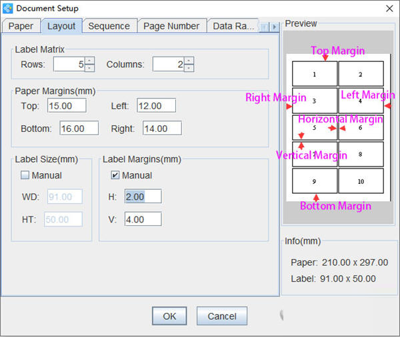This screenshot has width=400, height=337.
Task: Click the Top paper margin field
Action: point(65,106)
